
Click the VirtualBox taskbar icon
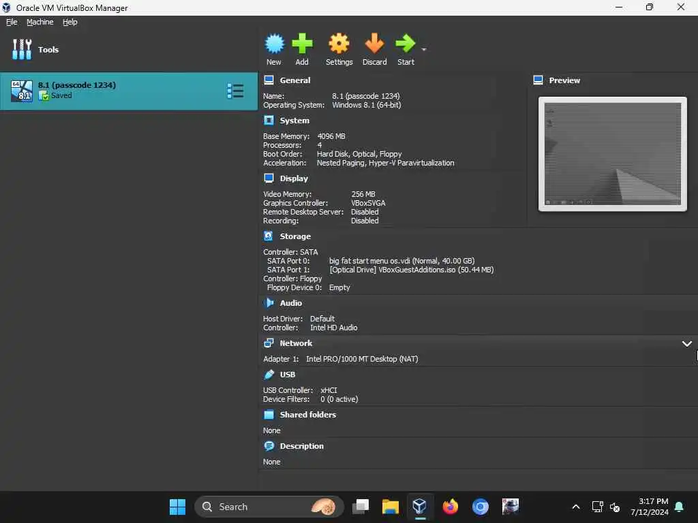(x=420, y=507)
